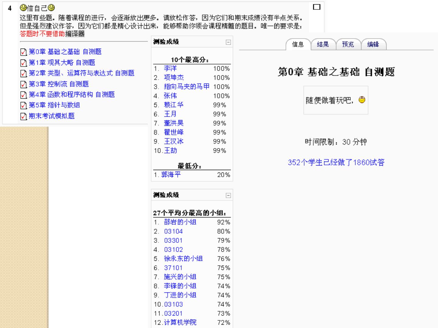Switch to the 信息 tab
The height and width of the screenshot is (328, 438).
tap(298, 45)
